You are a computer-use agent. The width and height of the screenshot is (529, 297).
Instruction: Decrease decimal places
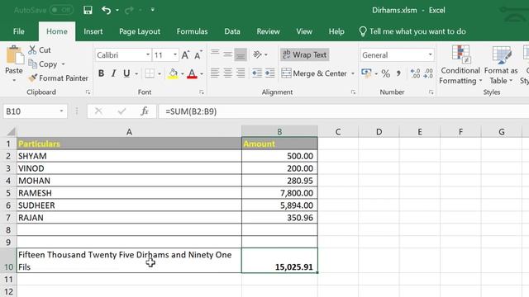coord(428,73)
